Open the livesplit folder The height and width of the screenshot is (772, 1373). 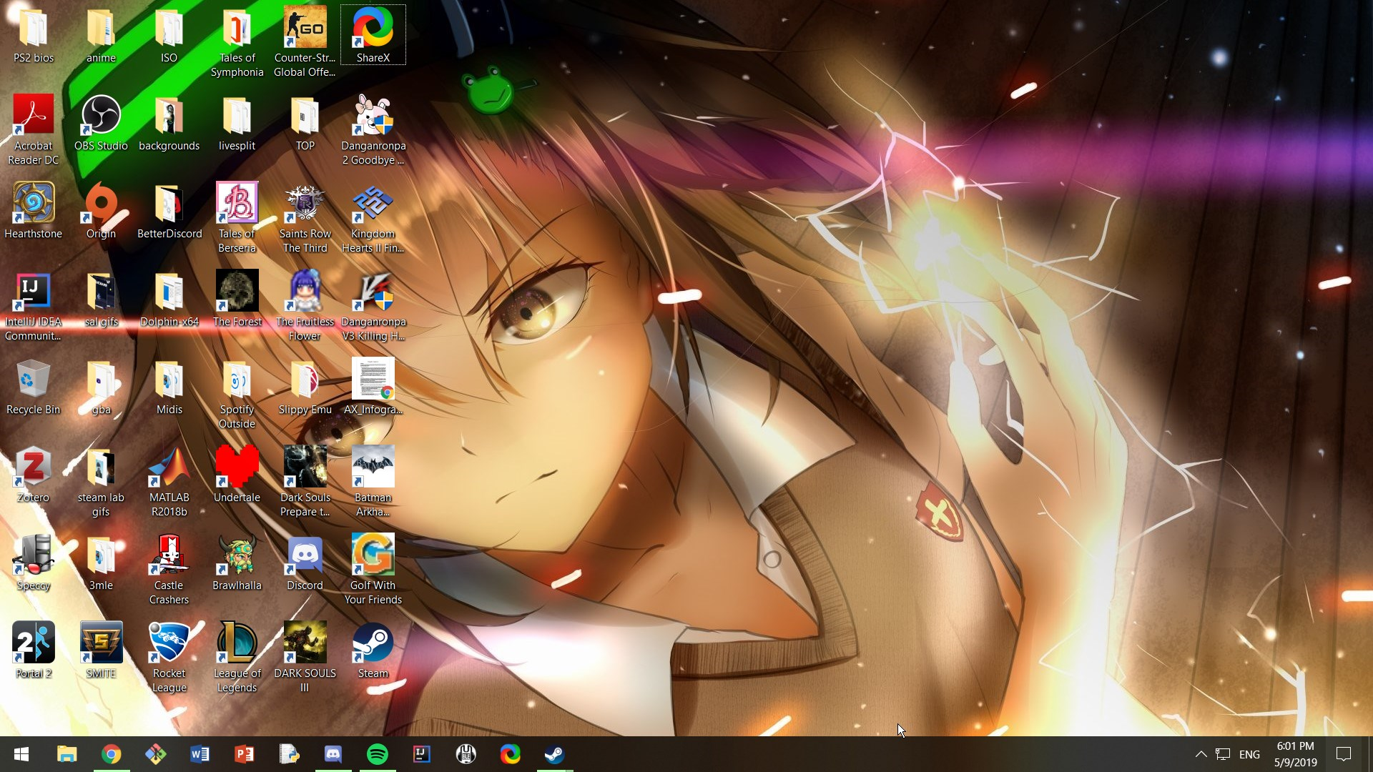pos(237,124)
